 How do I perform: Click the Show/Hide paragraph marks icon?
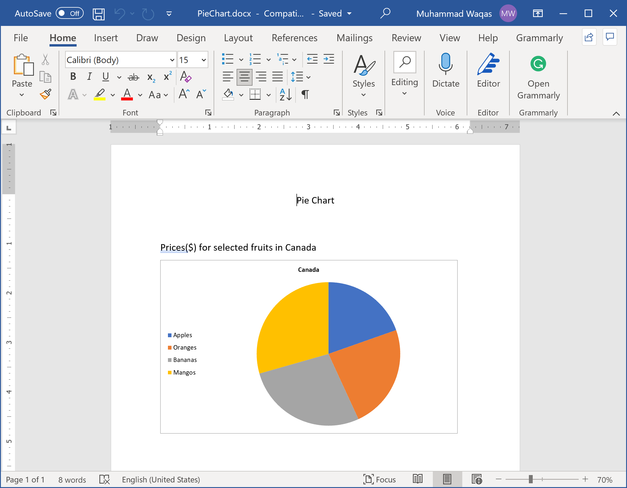click(305, 95)
